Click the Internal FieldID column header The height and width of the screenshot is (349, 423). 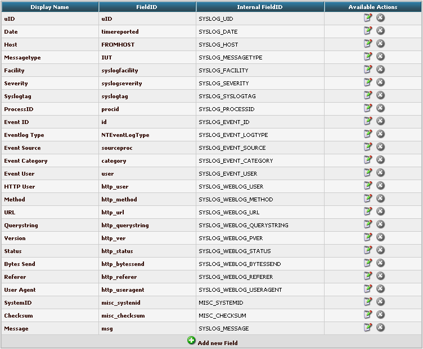pyautogui.click(x=260, y=7)
